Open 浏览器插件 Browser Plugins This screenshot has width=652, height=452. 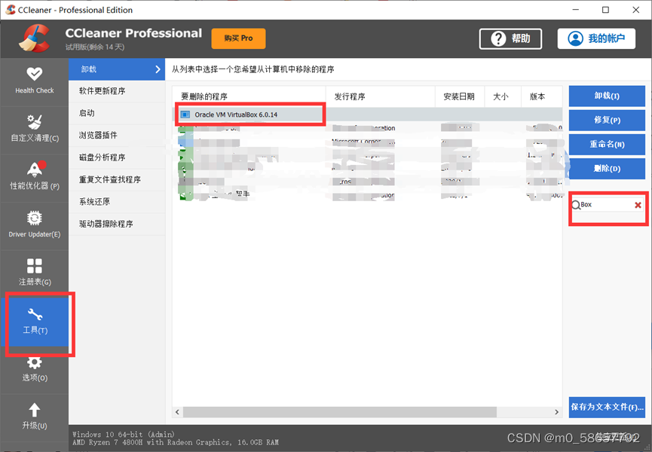coord(117,136)
